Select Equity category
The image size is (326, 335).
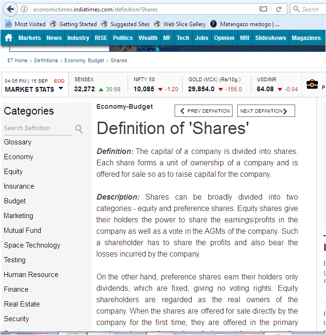[x=13, y=172]
